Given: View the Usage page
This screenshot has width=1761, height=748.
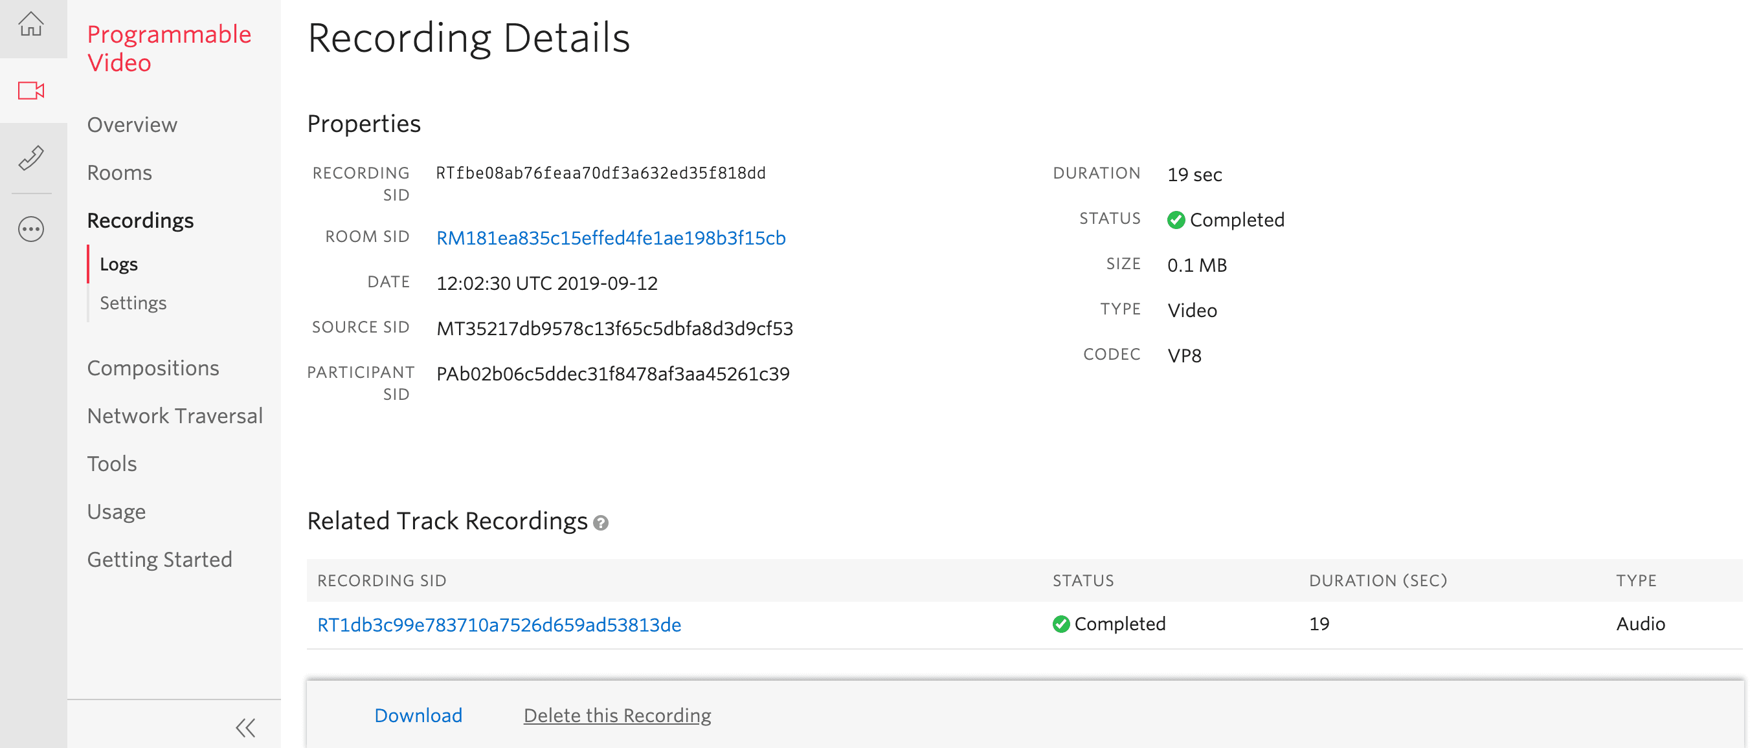Looking at the screenshot, I should 117,511.
